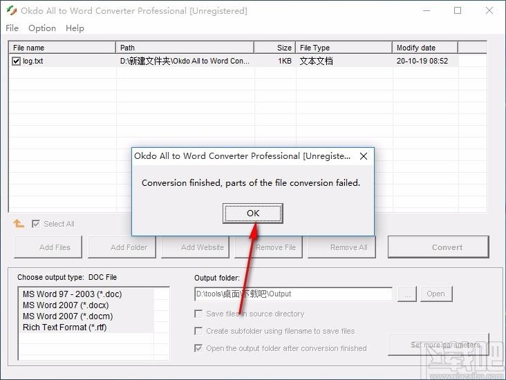Maximize the Okdo main window
This screenshot has width=506, height=380.
[458, 10]
